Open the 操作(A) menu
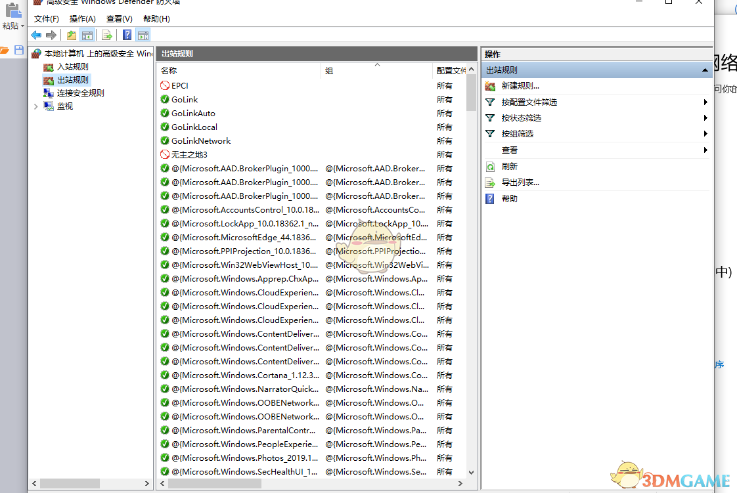 (83, 19)
